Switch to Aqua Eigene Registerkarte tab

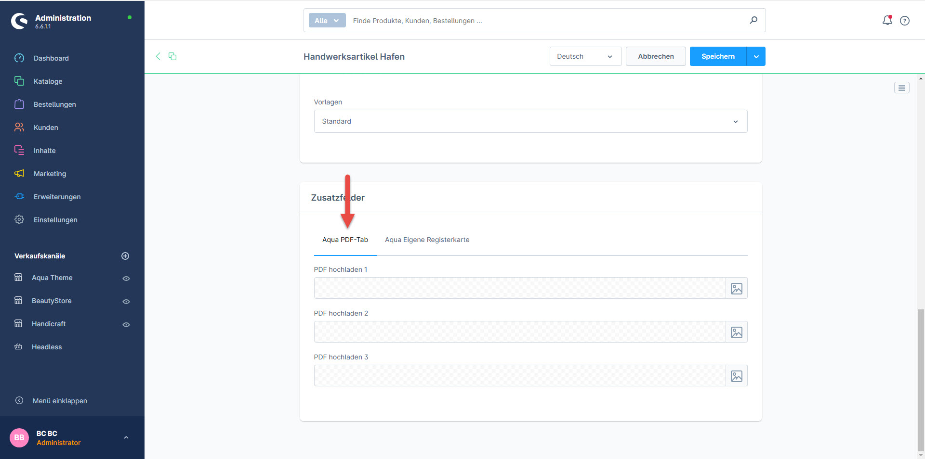427,240
